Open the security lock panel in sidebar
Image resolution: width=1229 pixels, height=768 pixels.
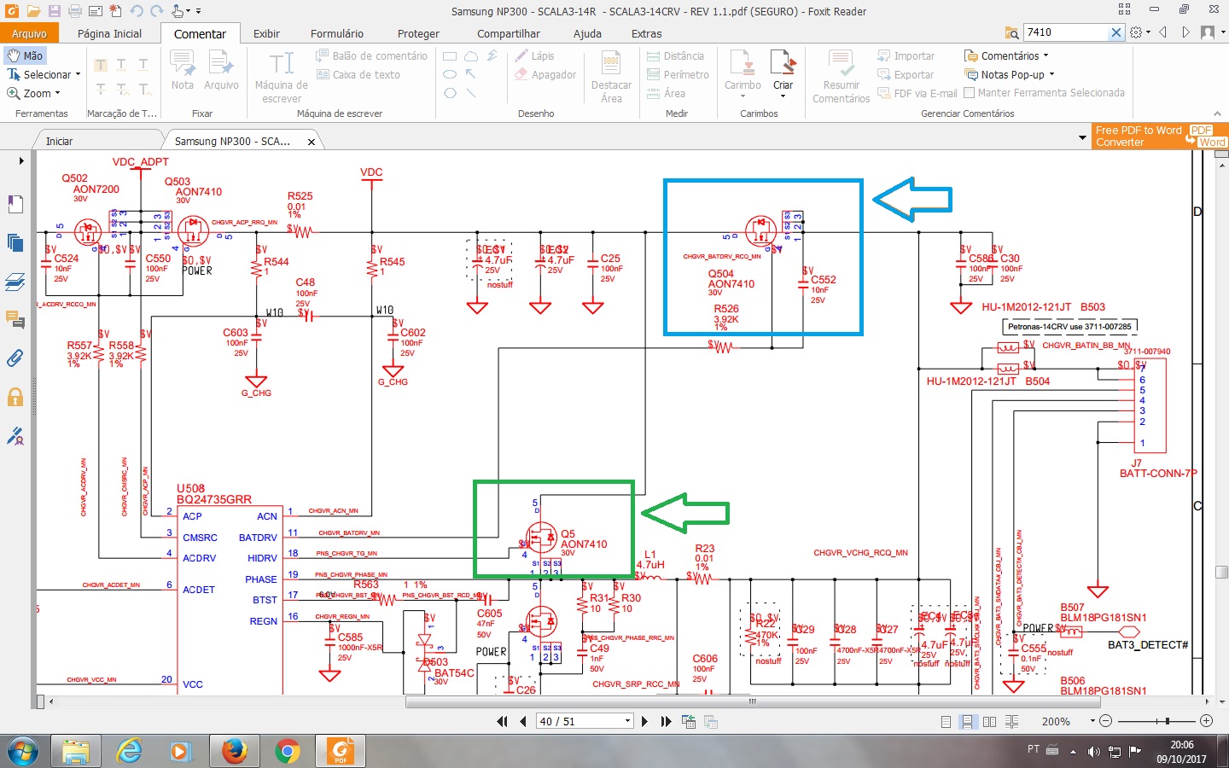(15, 397)
